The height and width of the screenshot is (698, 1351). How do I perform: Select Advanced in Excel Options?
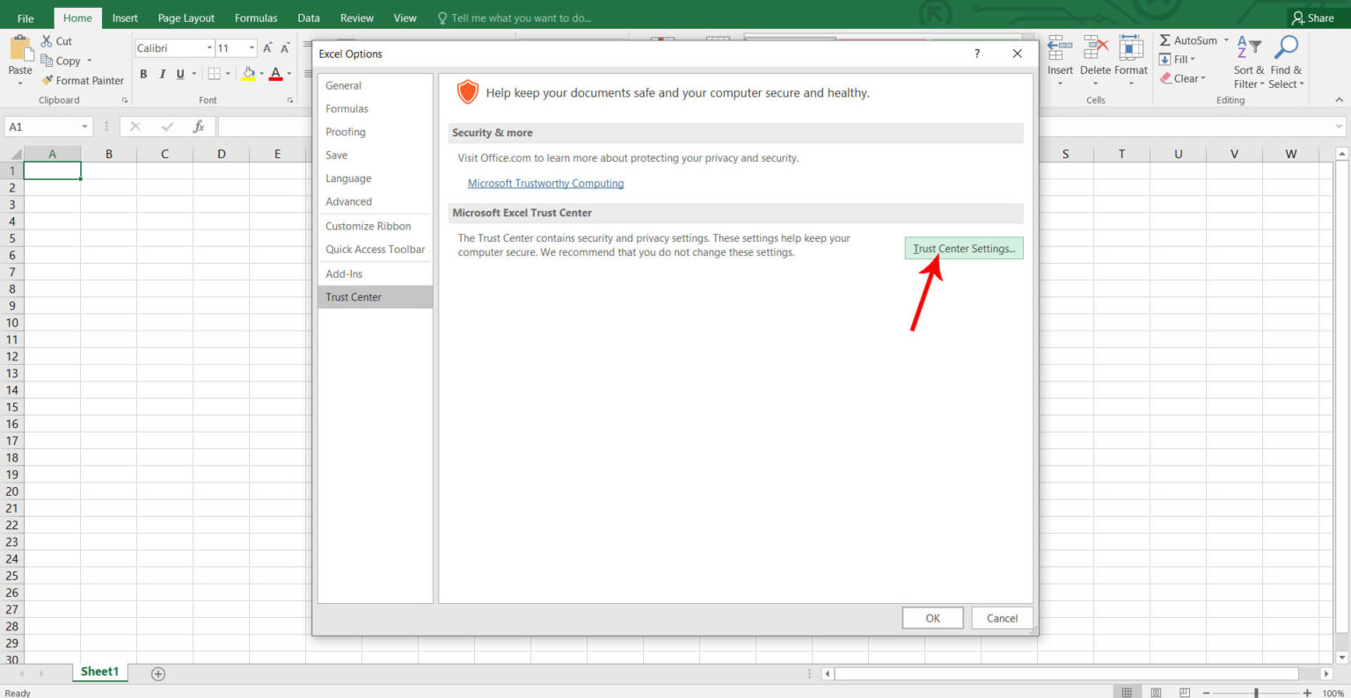(375, 201)
